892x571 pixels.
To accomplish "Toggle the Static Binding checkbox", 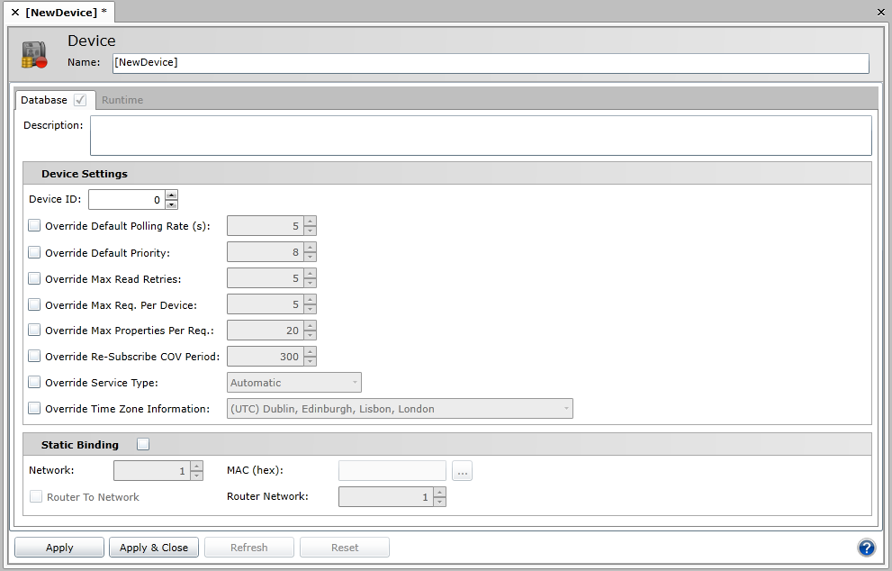I will pyautogui.click(x=143, y=444).
